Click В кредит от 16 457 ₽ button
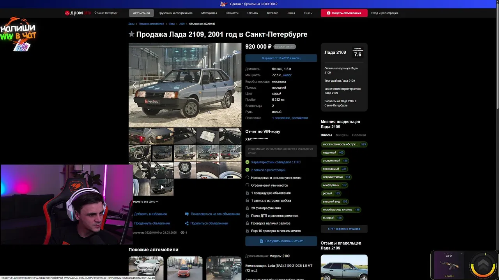 281,58
